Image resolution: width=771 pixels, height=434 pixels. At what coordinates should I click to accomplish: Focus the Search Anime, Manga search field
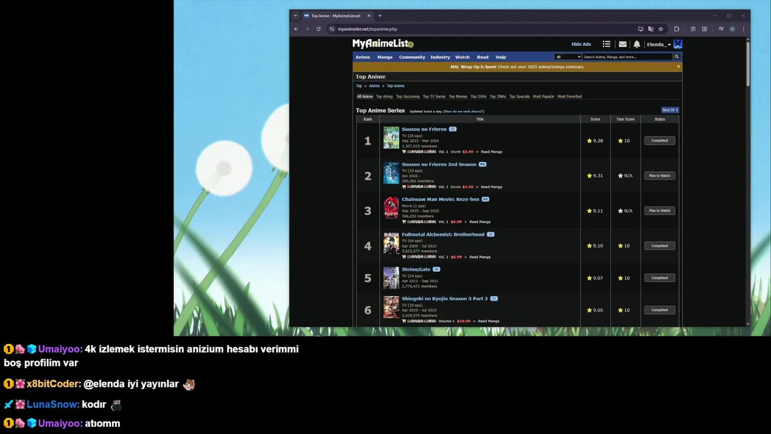(x=627, y=57)
